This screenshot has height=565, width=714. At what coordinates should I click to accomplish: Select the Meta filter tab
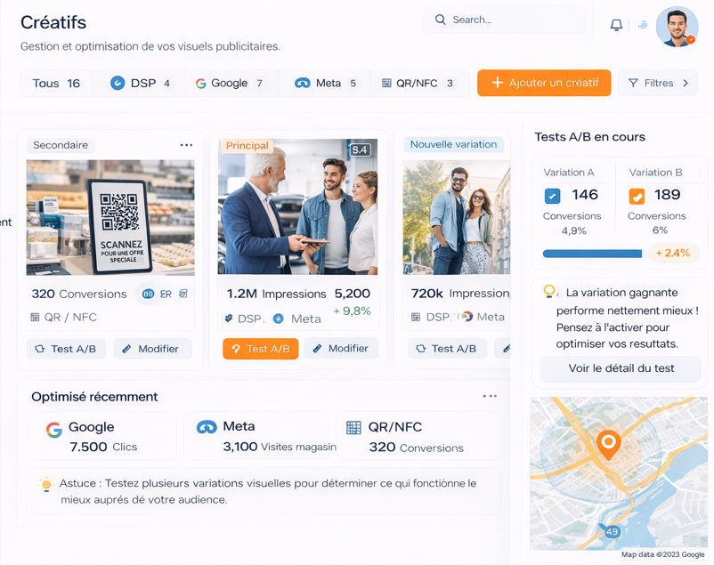click(x=326, y=83)
